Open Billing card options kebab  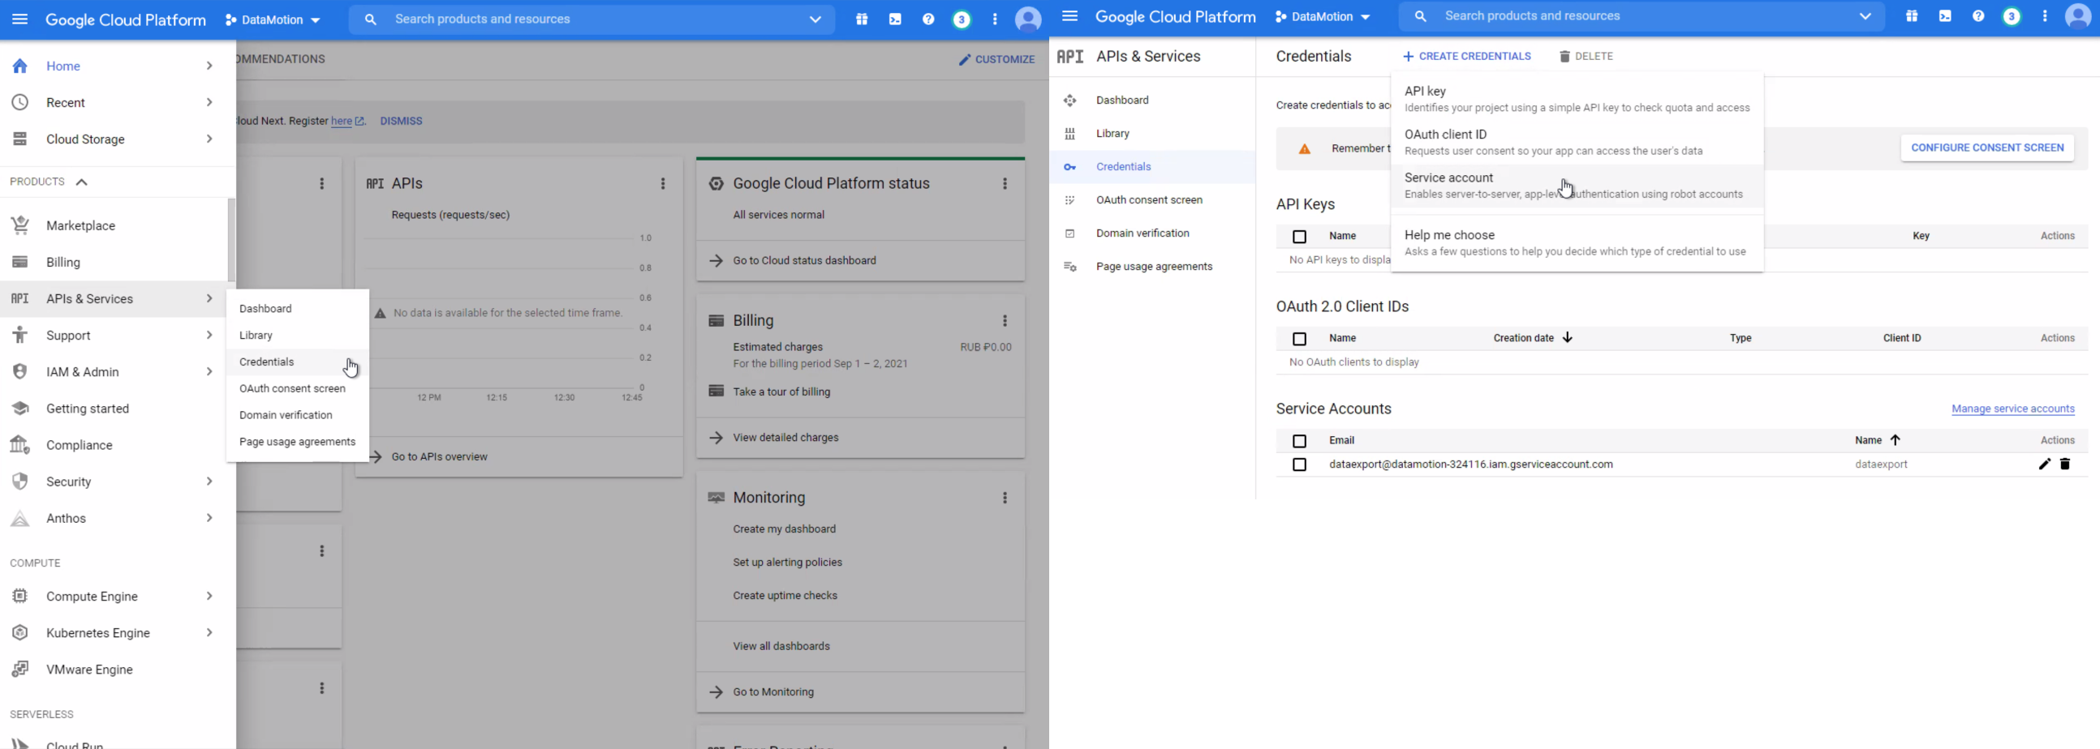(1005, 321)
